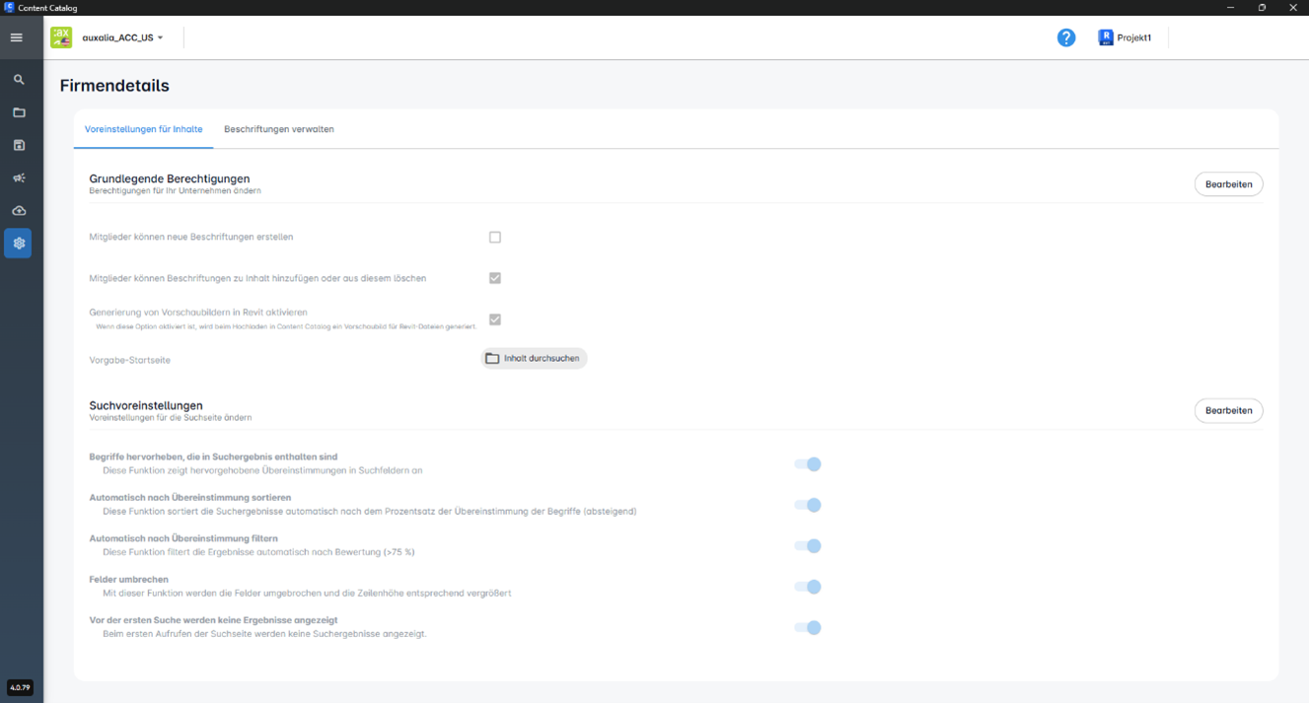1309x703 pixels.
Task: Open the folder browse icon in the sidebar
Action: (19, 113)
